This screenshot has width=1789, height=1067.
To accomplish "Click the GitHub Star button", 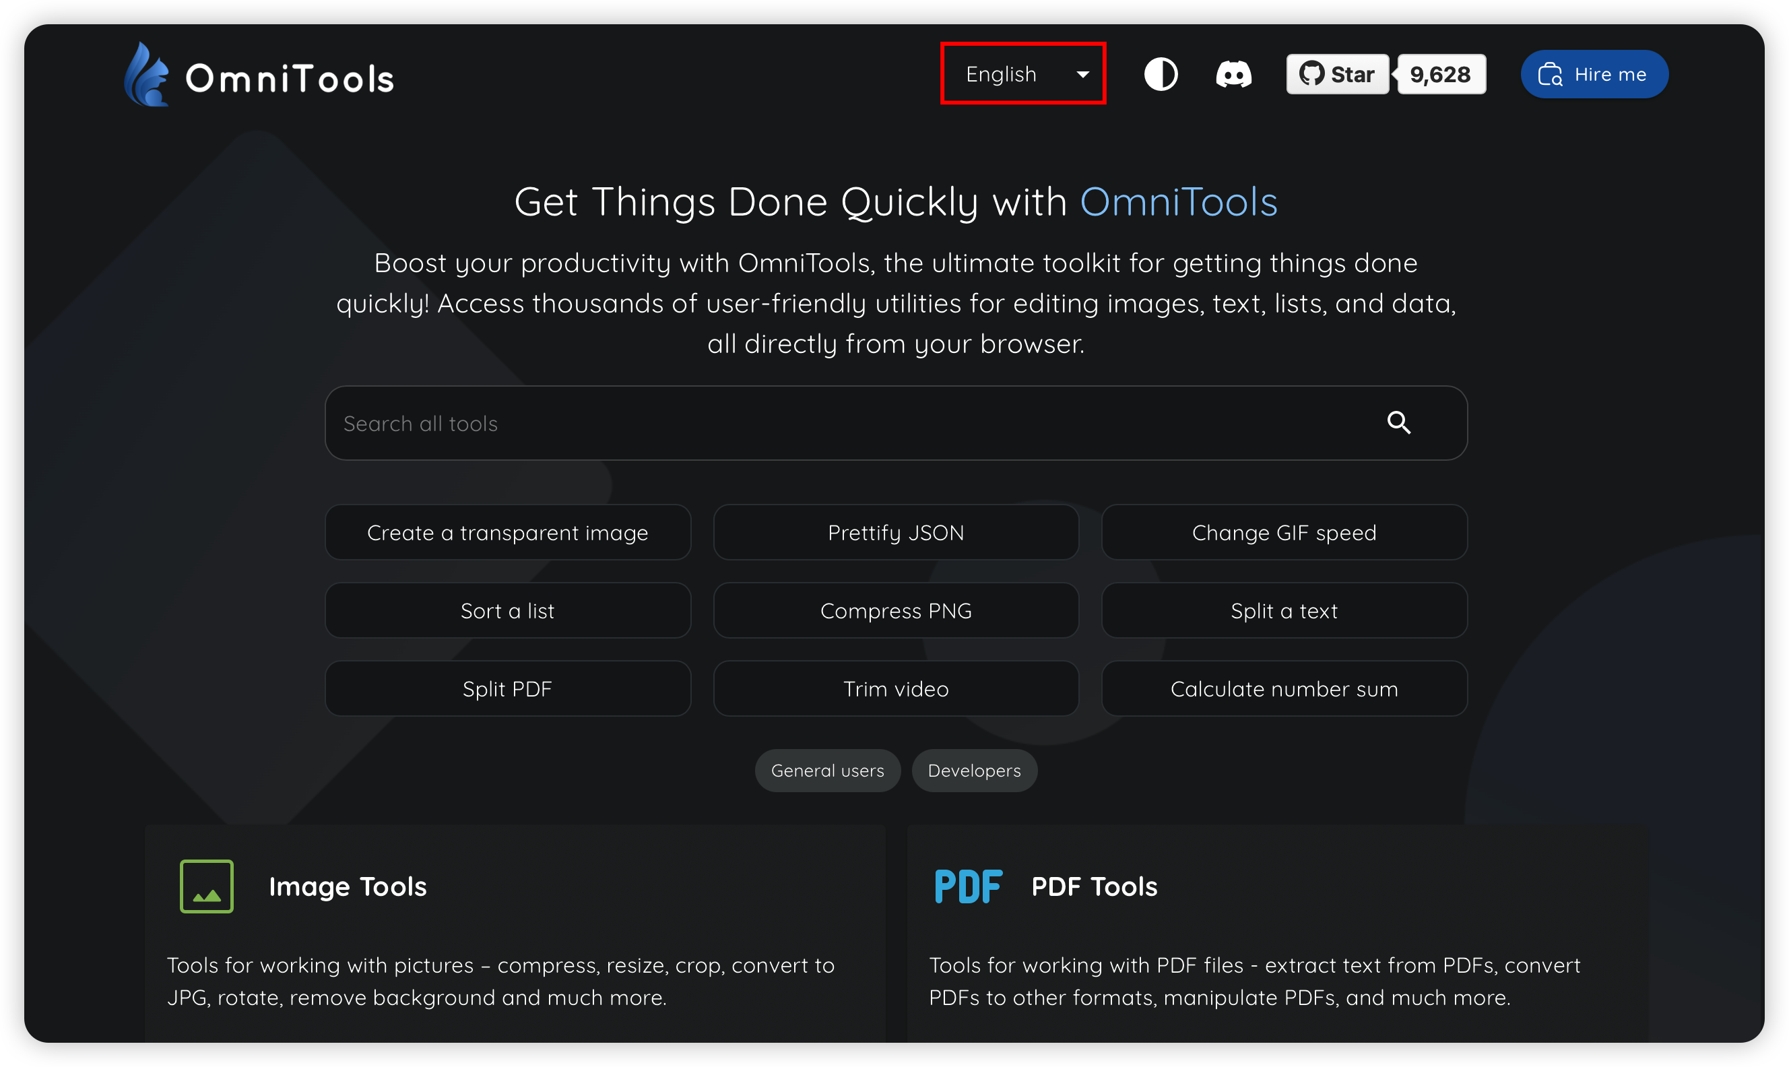I will (1336, 74).
